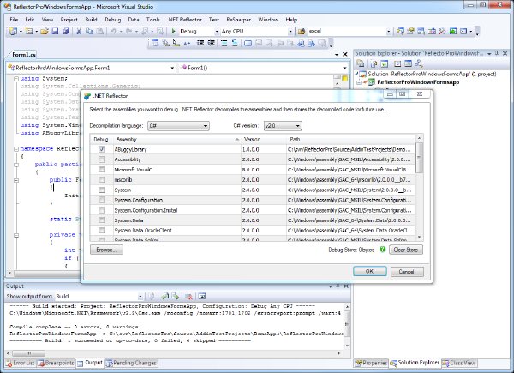This screenshot has height=373, width=514.
Task: Click the Save icon in toolbar
Action: [x=55, y=31]
